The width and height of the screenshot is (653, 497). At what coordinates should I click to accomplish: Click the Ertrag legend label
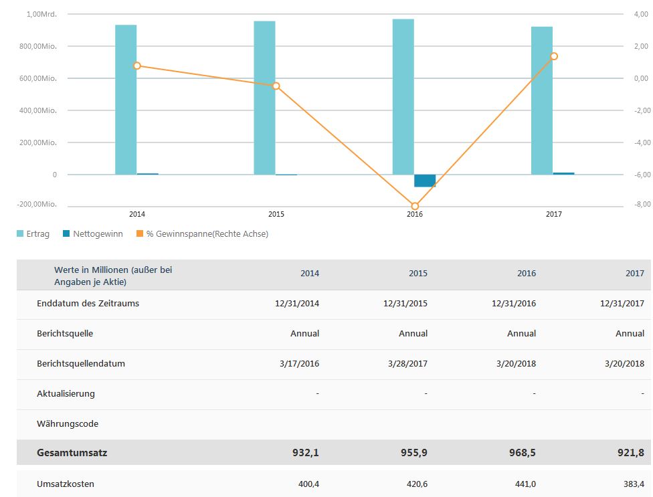pos(37,234)
